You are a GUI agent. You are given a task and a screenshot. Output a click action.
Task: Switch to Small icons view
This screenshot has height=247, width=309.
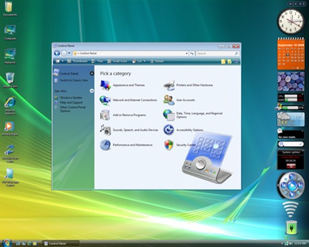click(117, 61)
